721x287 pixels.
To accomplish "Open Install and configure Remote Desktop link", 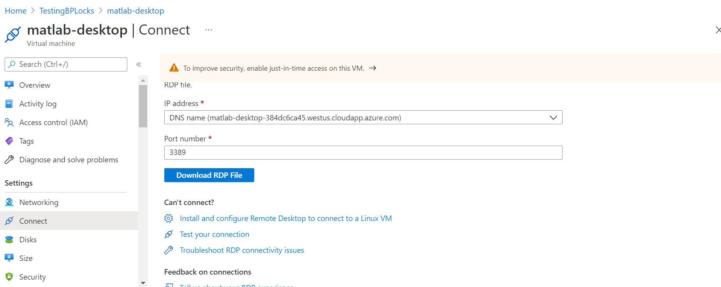I will click(x=286, y=218).
